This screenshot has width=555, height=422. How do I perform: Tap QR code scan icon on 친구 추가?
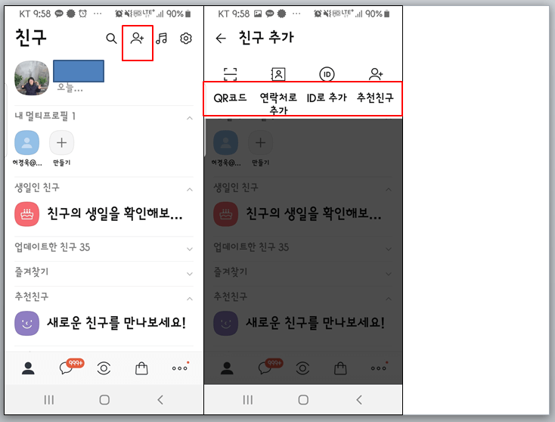231,74
